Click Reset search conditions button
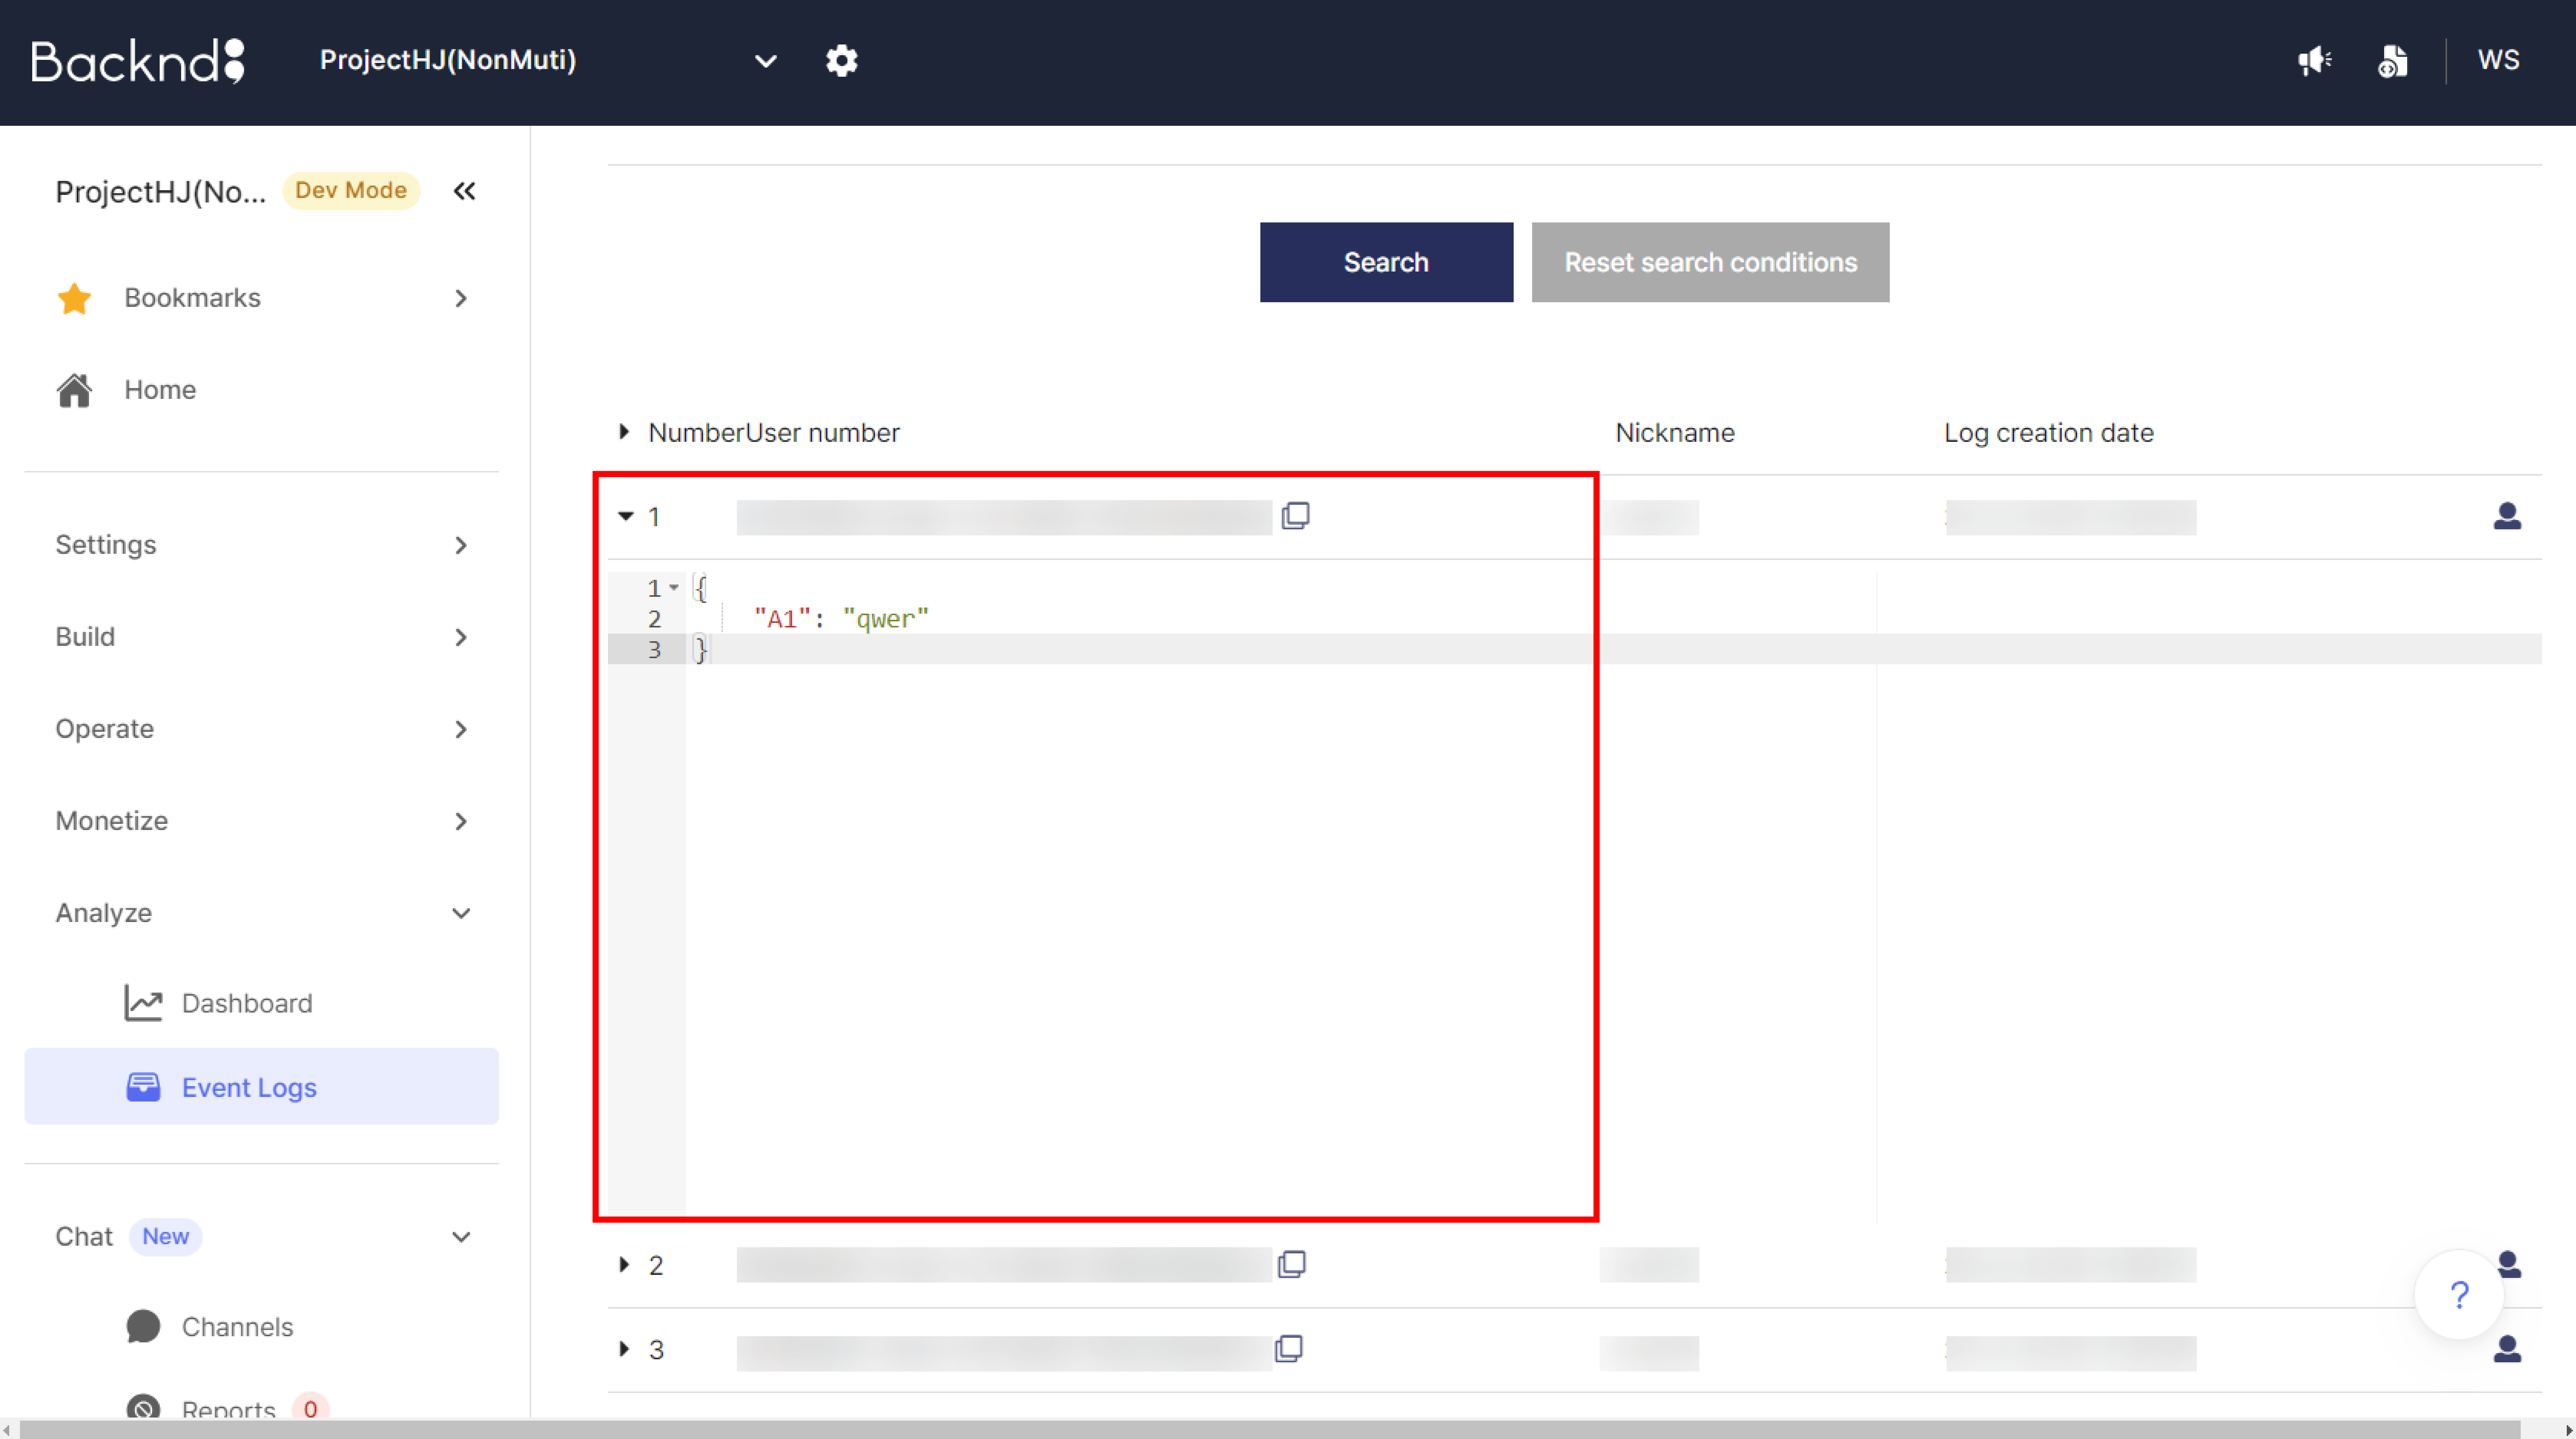The image size is (2576, 1439). [x=1710, y=262]
